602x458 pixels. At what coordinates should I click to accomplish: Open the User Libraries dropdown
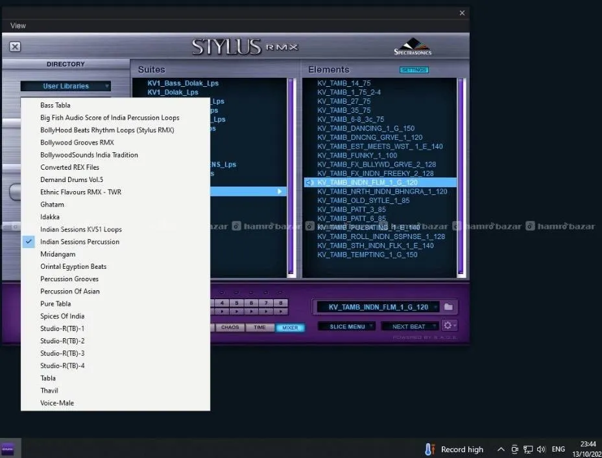(x=66, y=86)
